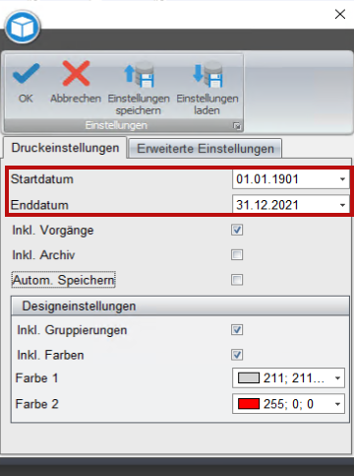Expand the Farbe 1 color dropdown

pyautogui.click(x=337, y=378)
